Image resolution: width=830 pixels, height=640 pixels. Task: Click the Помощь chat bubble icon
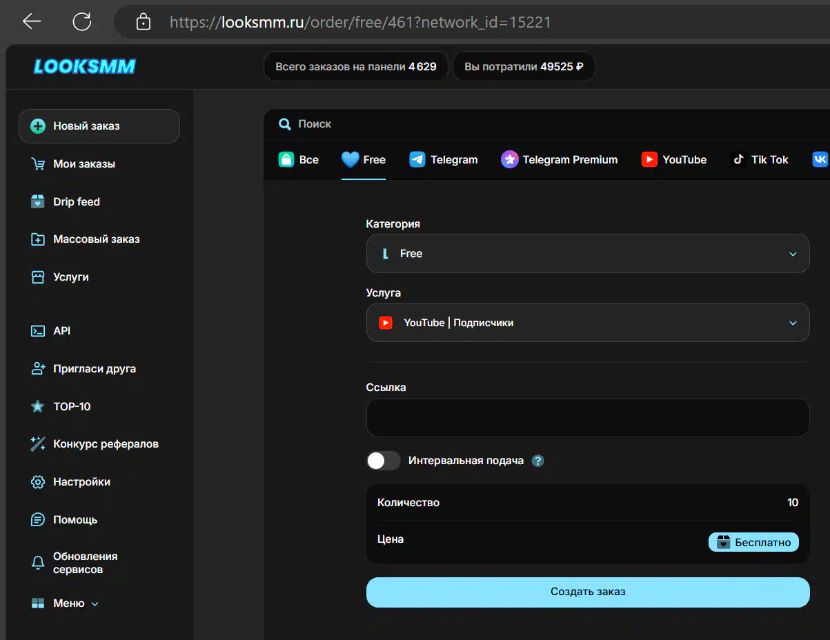[39, 520]
